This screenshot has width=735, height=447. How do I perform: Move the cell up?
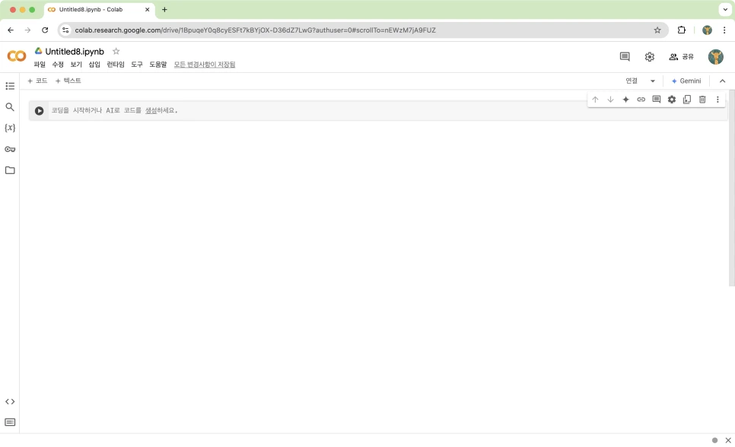(x=595, y=99)
